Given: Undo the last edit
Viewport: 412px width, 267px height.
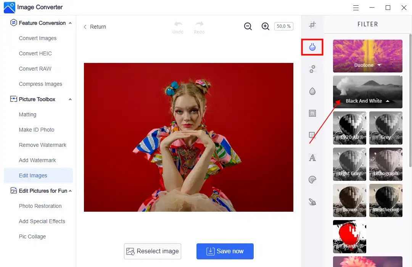Looking at the screenshot, I should [x=178, y=27].
